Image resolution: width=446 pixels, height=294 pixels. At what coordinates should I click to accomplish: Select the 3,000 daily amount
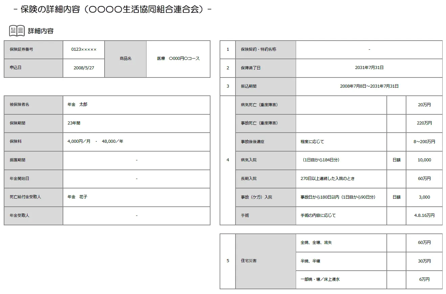pyautogui.click(x=424, y=197)
